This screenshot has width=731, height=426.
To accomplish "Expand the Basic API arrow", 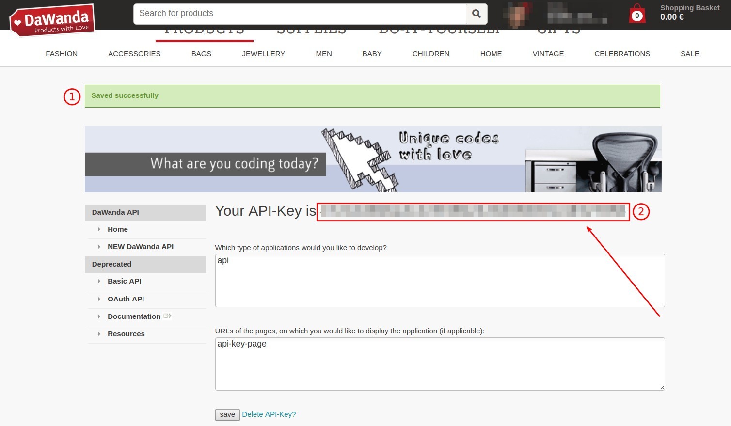I will click(x=99, y=281).
